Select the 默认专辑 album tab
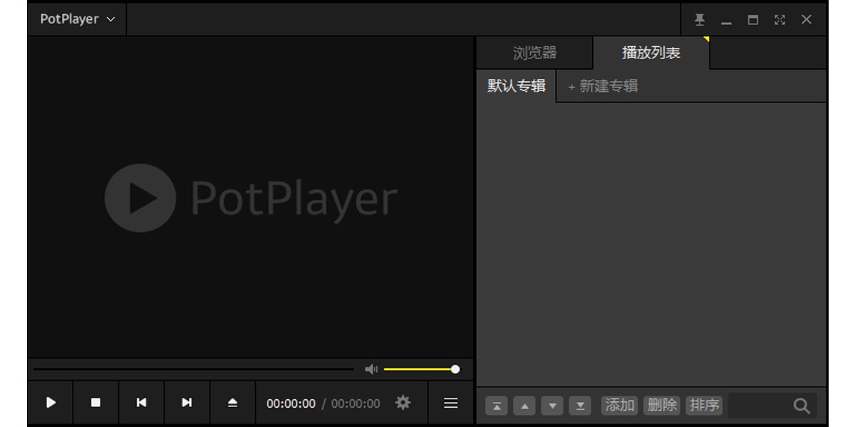This screenshot has height=427, width=855. pyautogui.click(x=515, y=86)
